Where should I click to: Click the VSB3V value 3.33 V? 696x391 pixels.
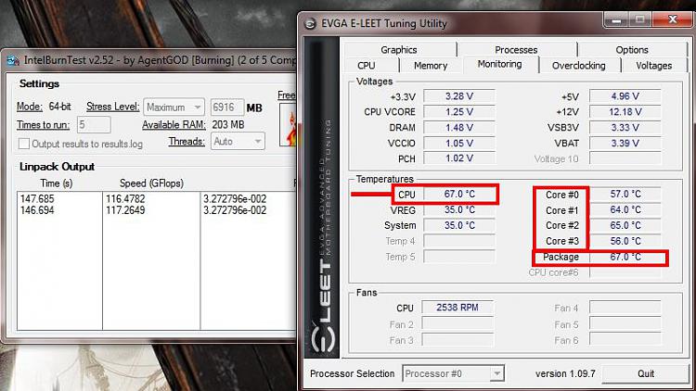coord(625,128)
